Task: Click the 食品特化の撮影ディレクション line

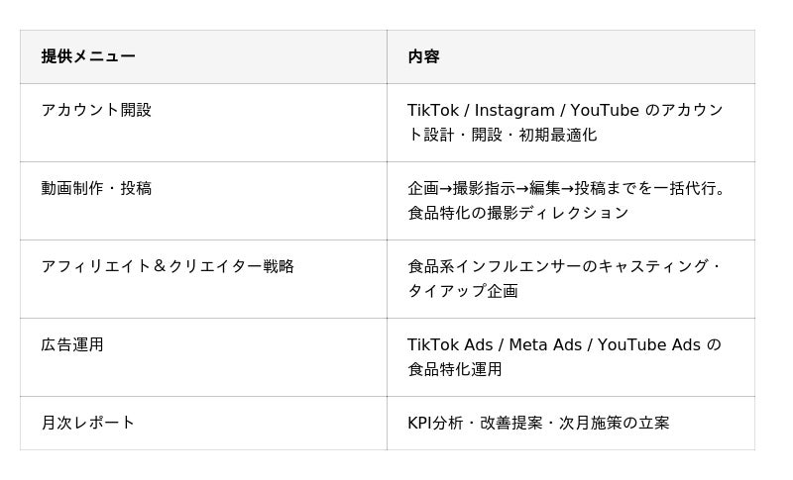Action: [517, 213]
